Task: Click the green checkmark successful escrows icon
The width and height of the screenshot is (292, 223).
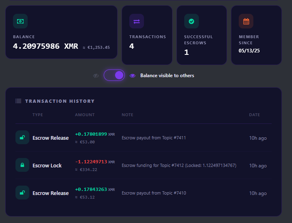Action: (x=192, y=21)
